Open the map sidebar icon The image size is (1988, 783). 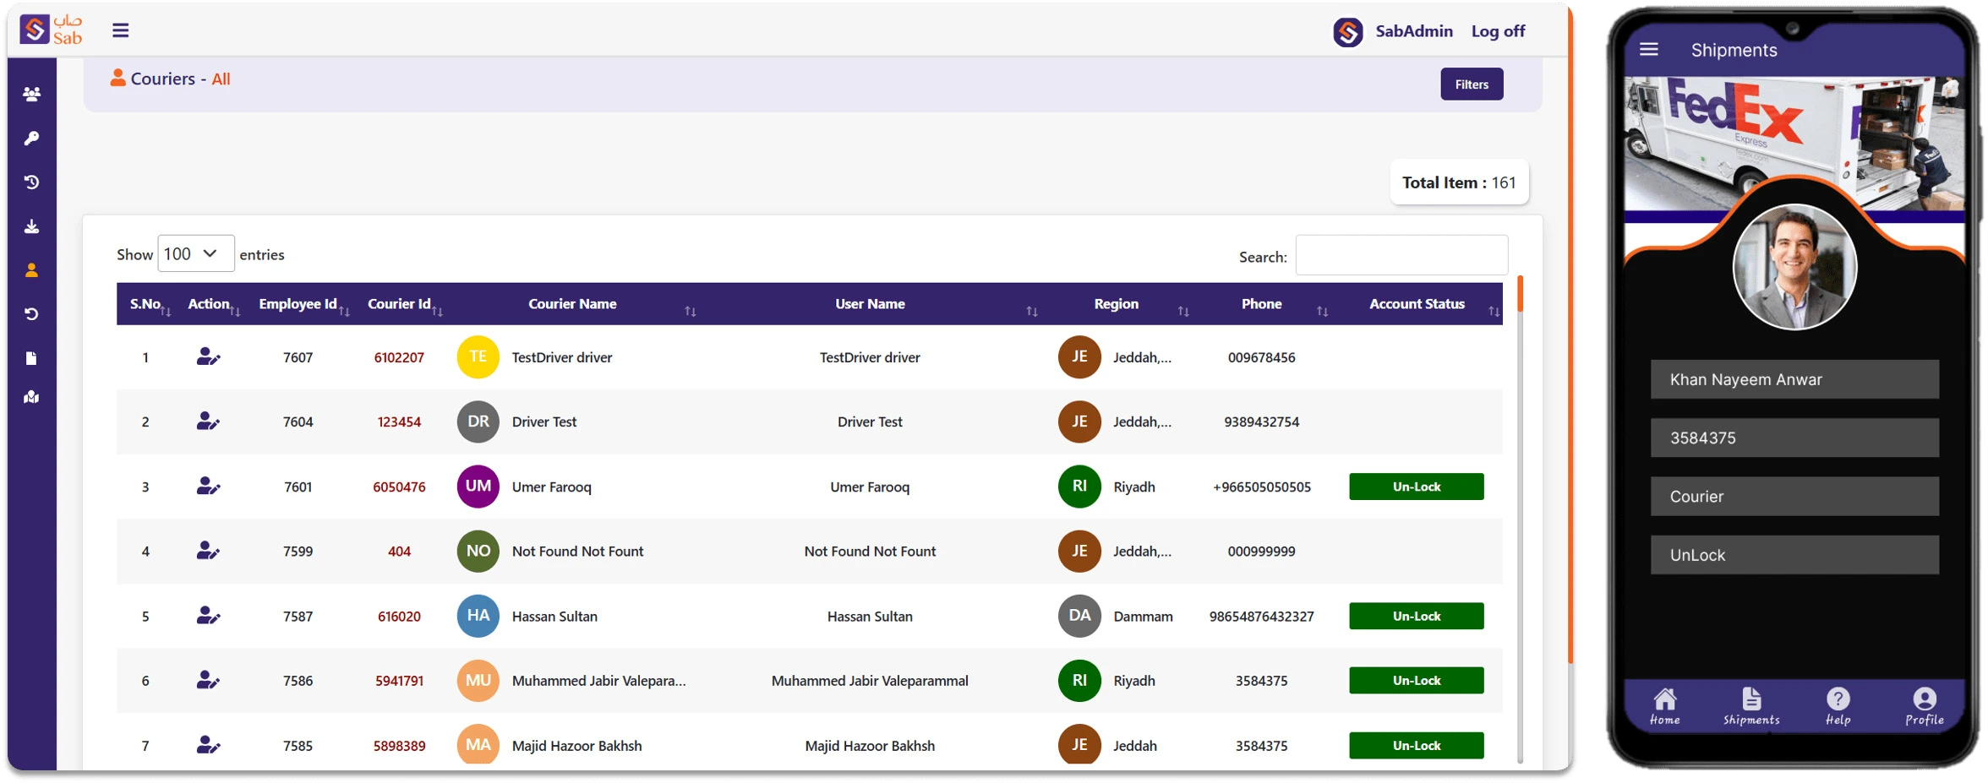click(x=31, y=397)
